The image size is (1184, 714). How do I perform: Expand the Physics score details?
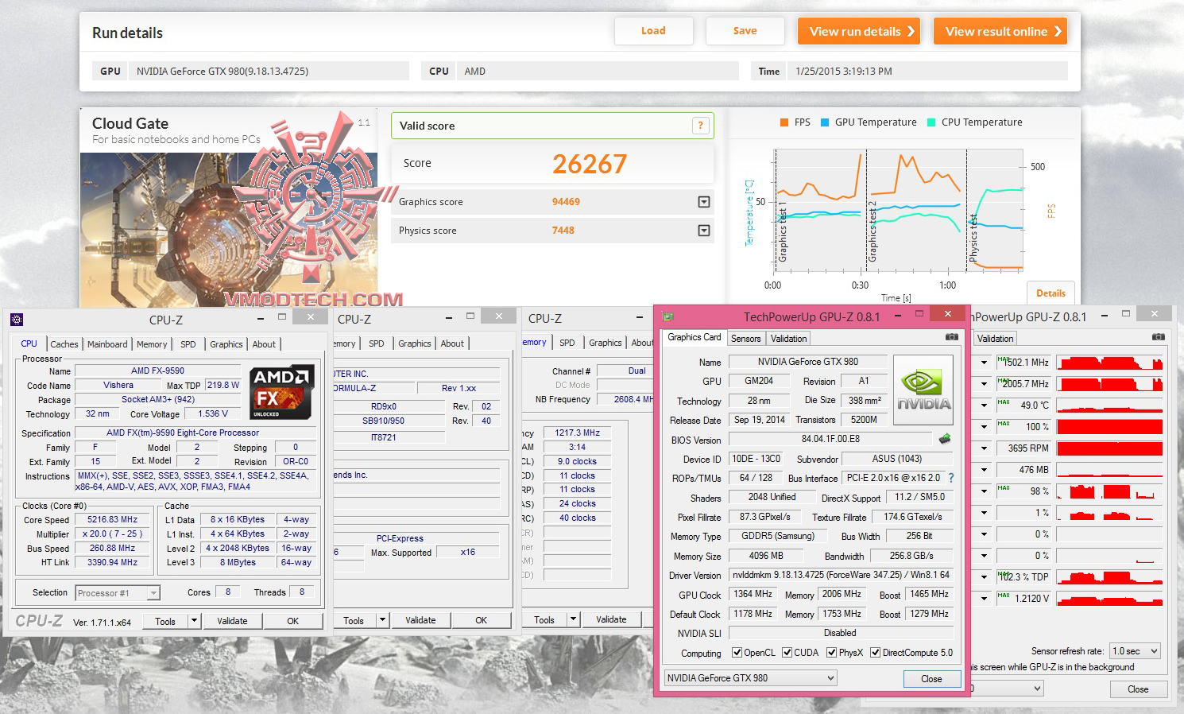click(x=703, y=231)
